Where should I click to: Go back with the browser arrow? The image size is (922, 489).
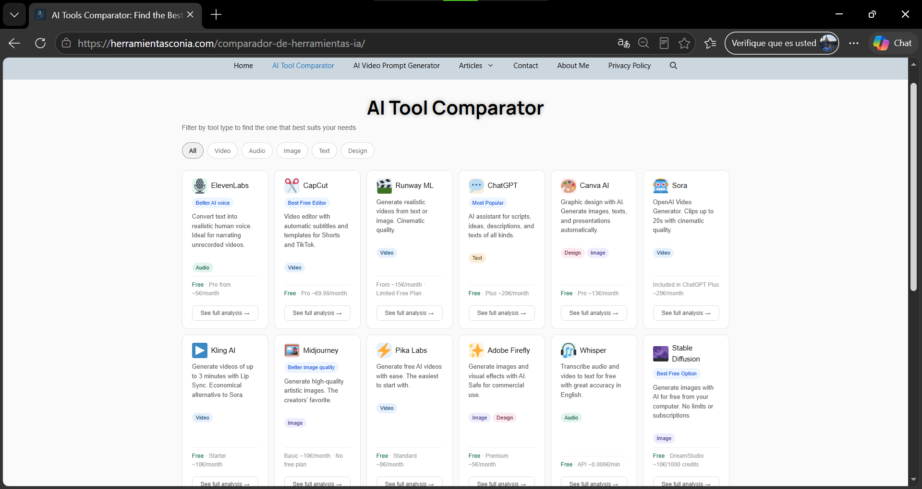14,43
